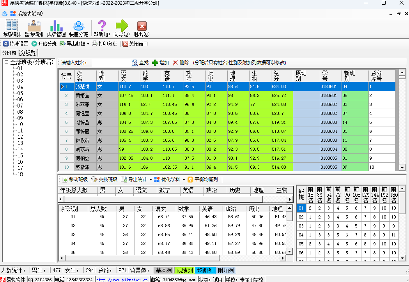This screenshot has height=282, width=409.
Task: Open the 导出数据 export dropdown arrow
Action: tap(88, 44)
